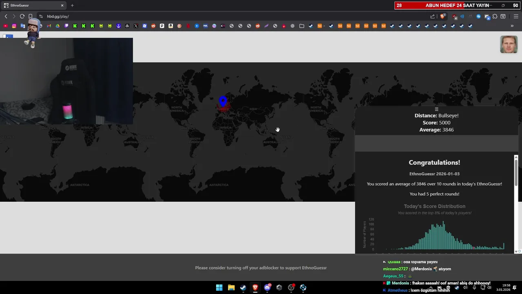Viewport: 522px width, 294px height.
Task: Show more bookmarks overflow chevron
Action: click(x=512, y=26)
